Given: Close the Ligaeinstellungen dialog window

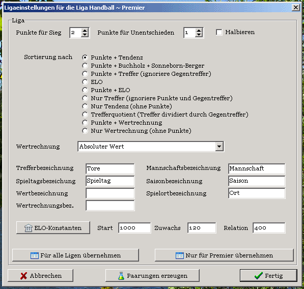Looking at the screenshot, I should pyautogui.click(x=296, y=8).
